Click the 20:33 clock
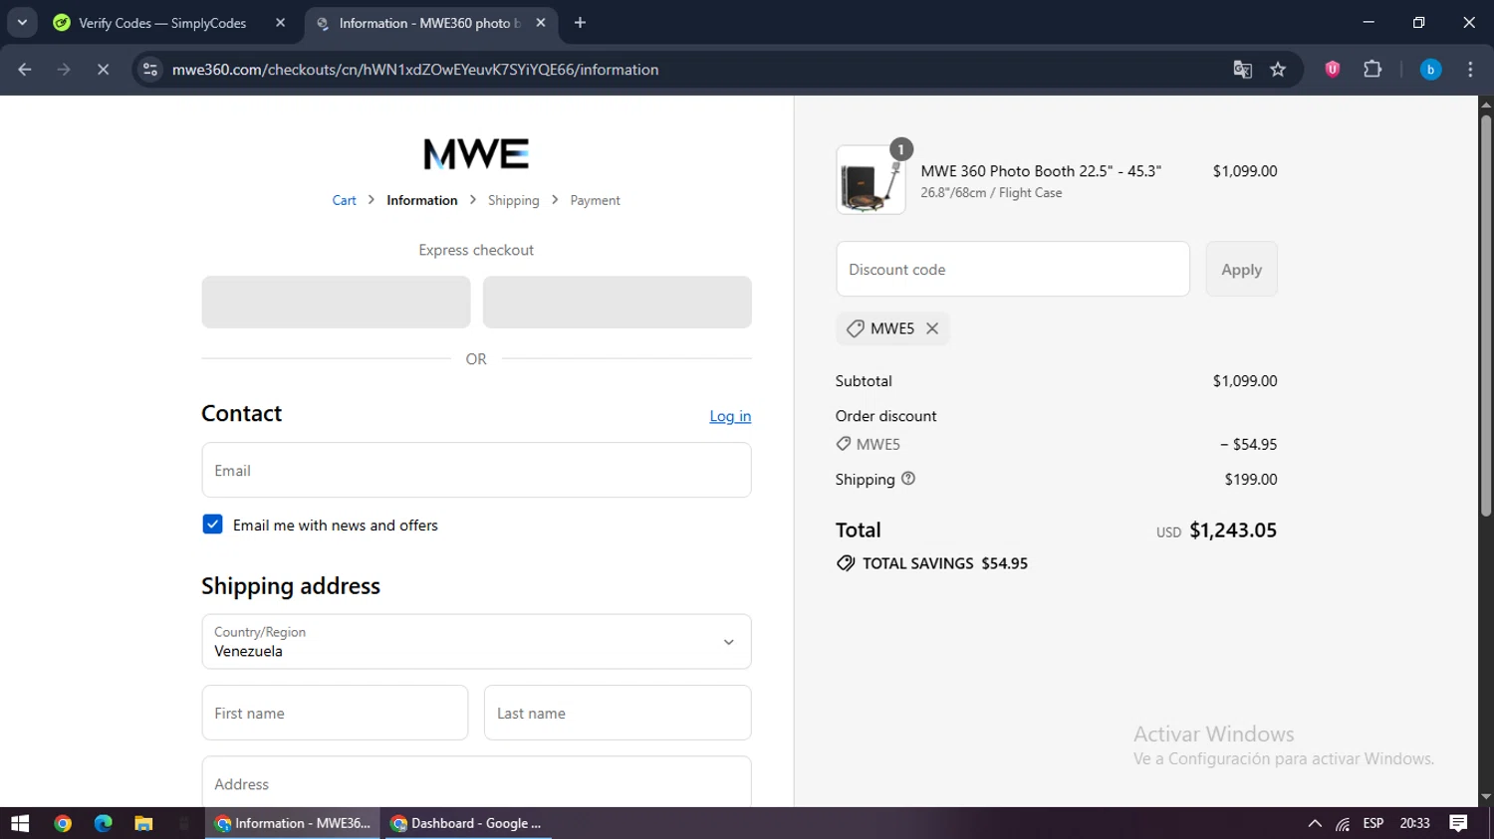Image resolution: width=1494 pixels, height=839 pixels. 1414,823
